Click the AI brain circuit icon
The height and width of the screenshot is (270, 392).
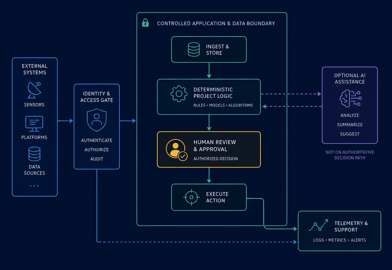click(x=351, y=99)
